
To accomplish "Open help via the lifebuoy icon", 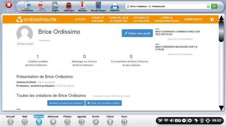I will tap(208, 120).
